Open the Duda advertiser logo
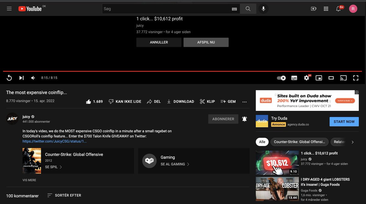This screenshot has height=204, width=366. click(x=262, y=121)
